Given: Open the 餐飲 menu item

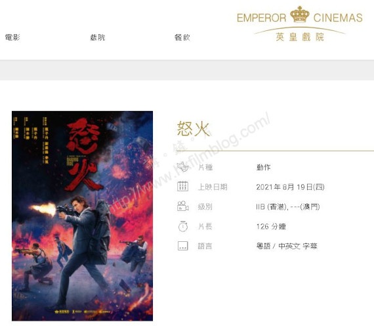Looking at the screenshot, I should 182,37.
